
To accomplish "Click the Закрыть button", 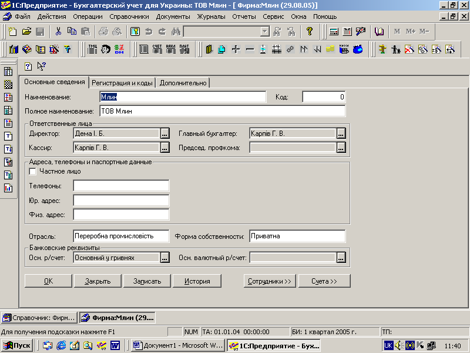I will [98, 281].
